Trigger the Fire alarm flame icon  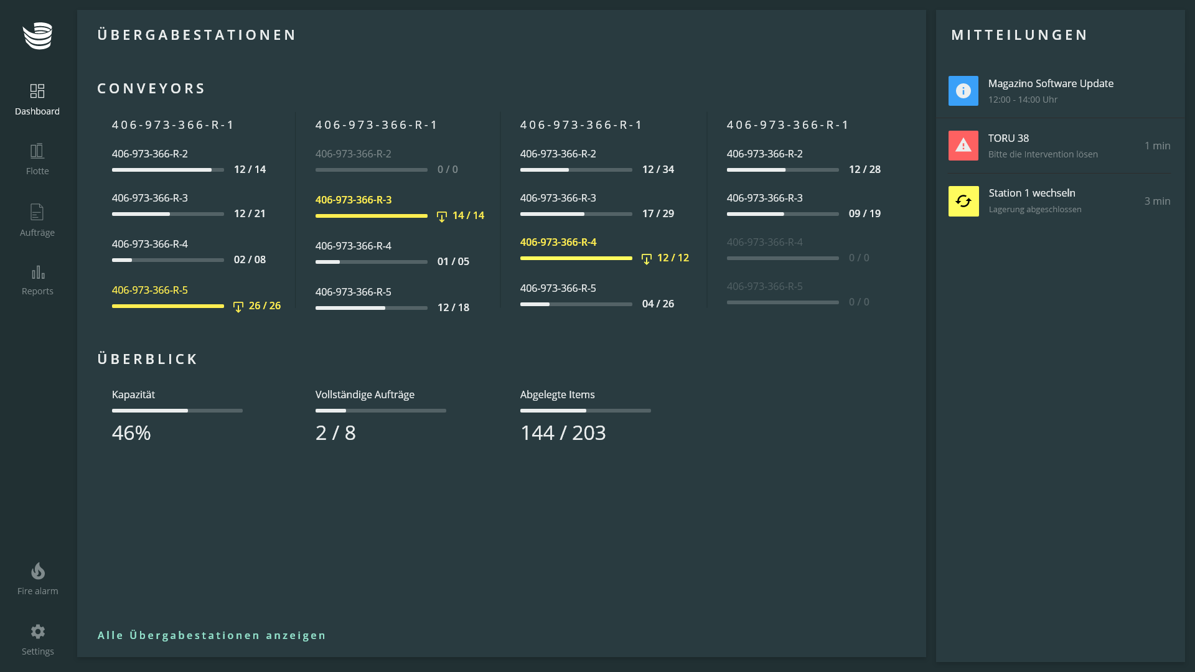point(38,571)
